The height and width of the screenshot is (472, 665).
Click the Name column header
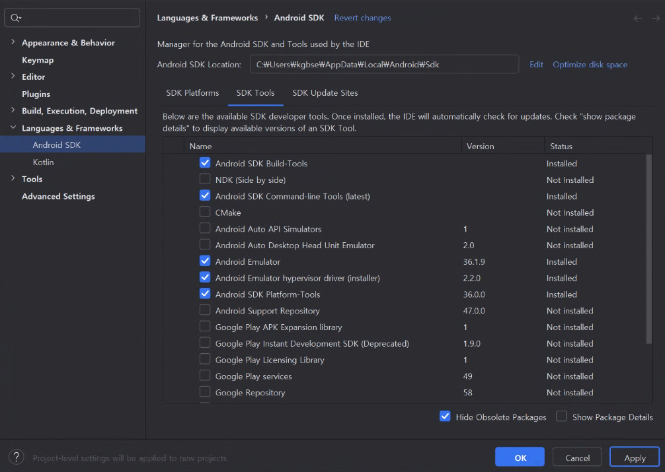200,146
